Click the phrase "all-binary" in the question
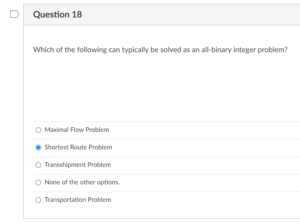The image size is (300, 223). pyautogui.click(x=216, y=50)
